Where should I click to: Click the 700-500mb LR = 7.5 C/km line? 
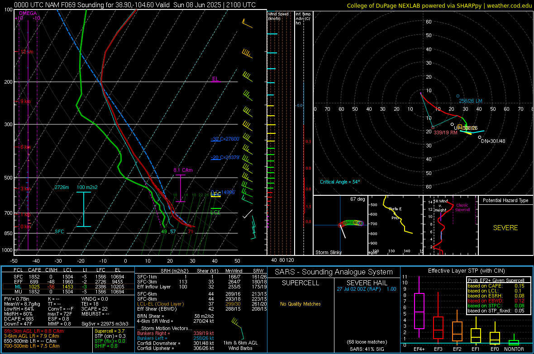click(32, 346)
